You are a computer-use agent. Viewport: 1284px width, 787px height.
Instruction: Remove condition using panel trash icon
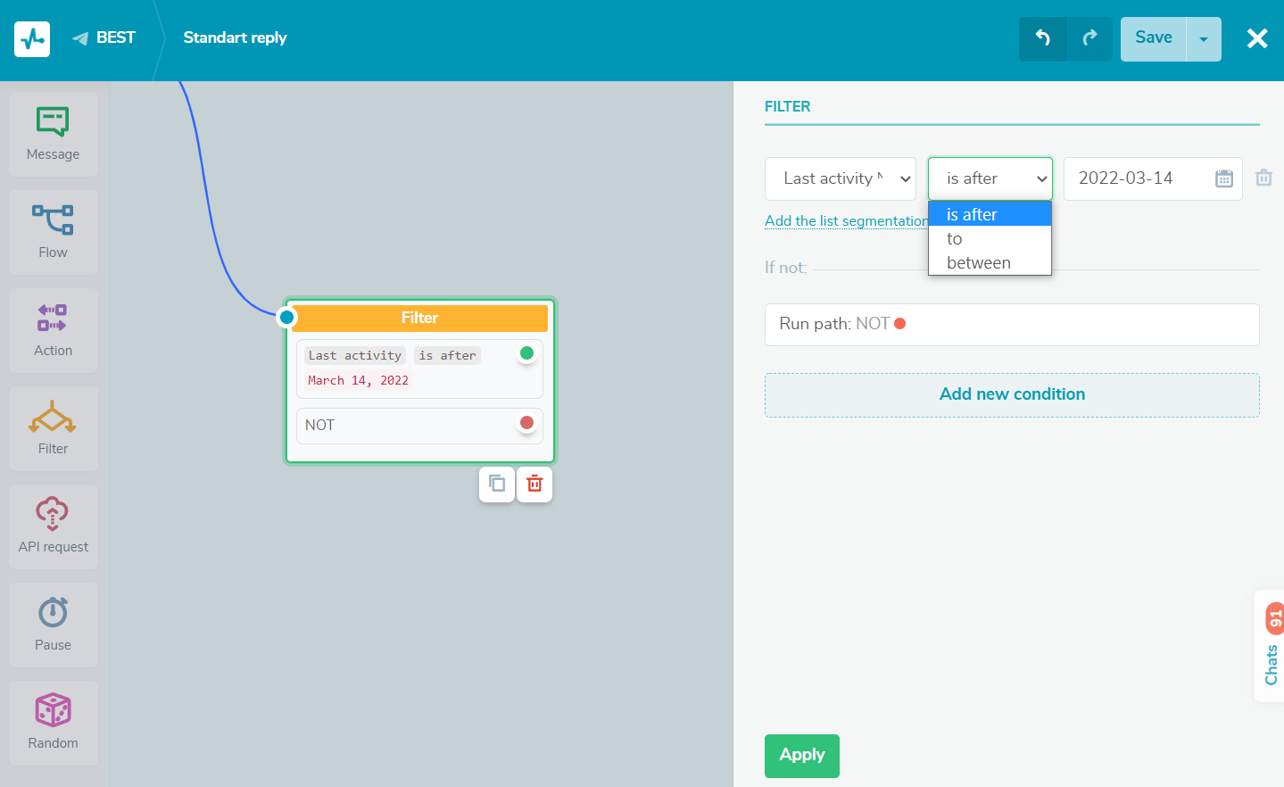pos(1263,178)
